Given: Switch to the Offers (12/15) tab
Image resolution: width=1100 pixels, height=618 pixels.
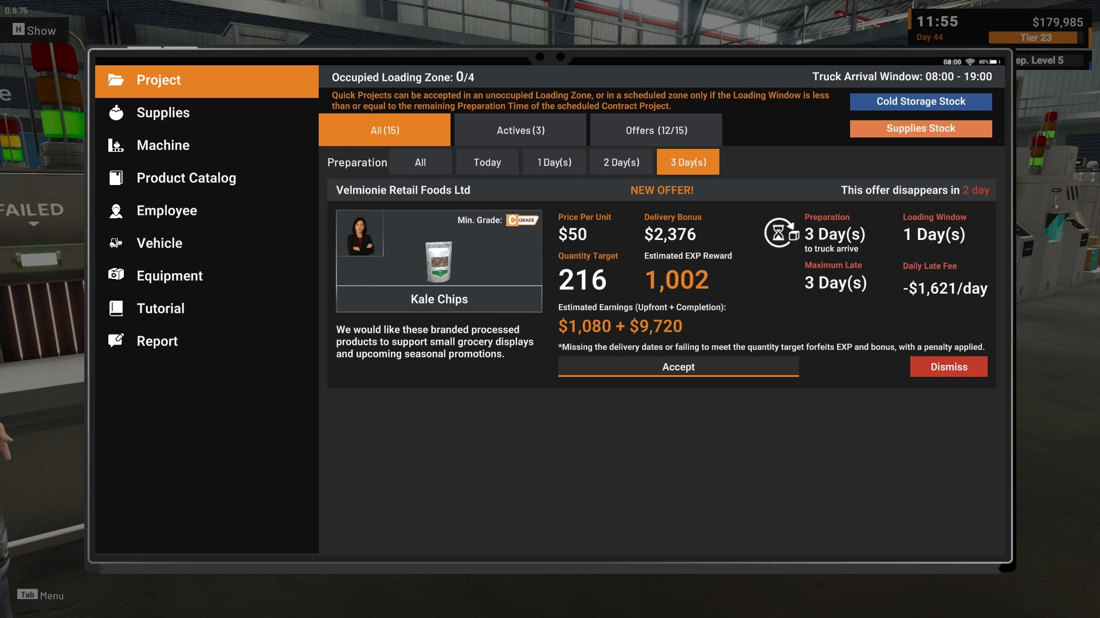Looking at the screenshot, I should (x=656, y=130).
